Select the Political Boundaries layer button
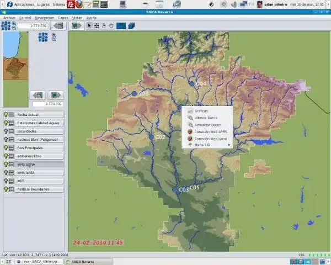 coord(39,189)
